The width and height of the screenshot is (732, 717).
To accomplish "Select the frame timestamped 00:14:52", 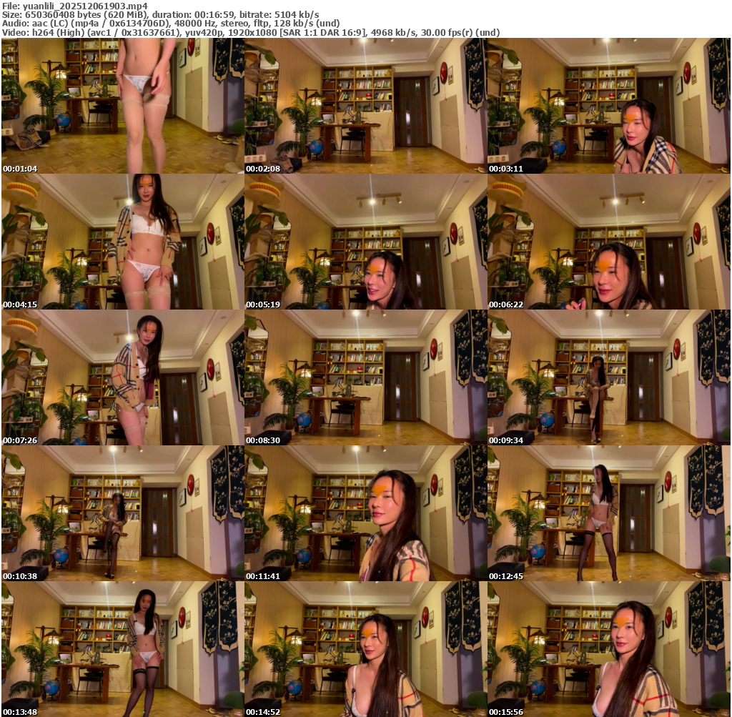I will tap(365, 649).
